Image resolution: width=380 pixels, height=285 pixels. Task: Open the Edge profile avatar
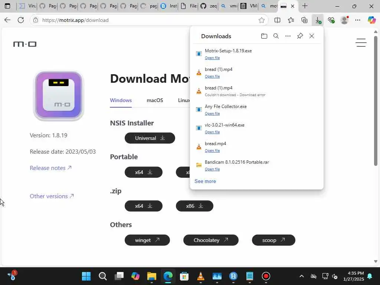pos(344,20)
